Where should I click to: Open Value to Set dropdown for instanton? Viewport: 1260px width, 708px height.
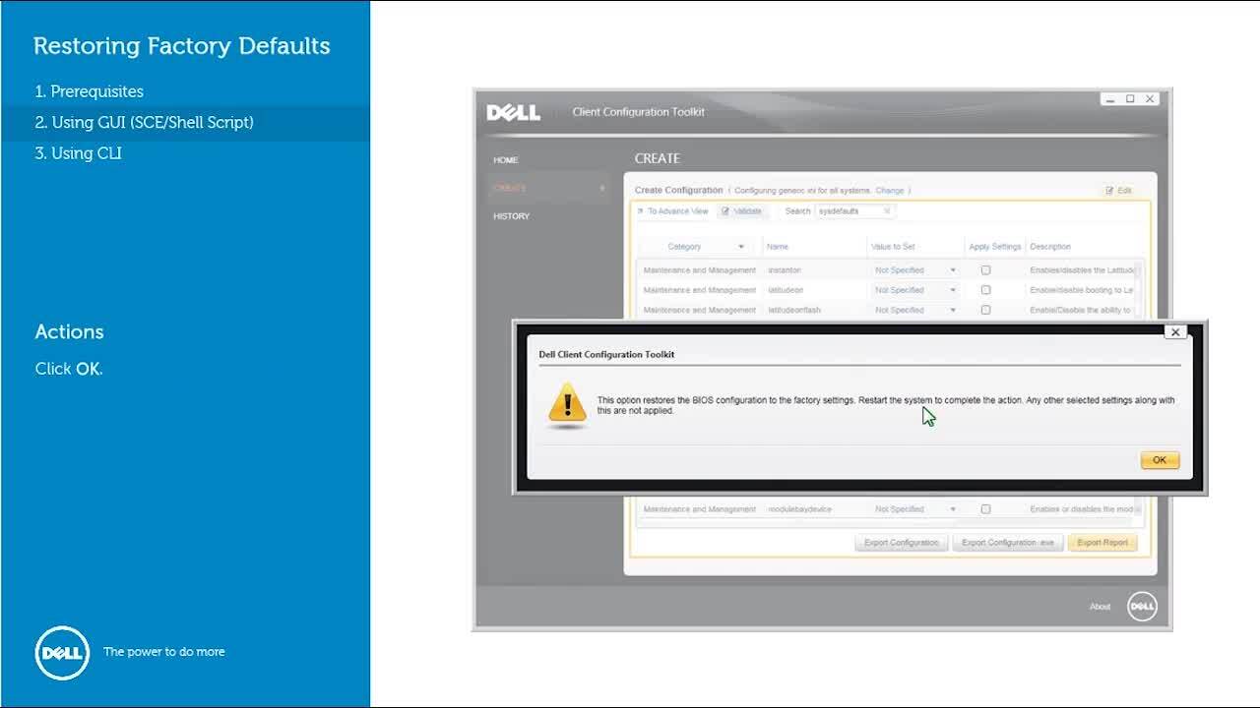click(x=952, y=270)
